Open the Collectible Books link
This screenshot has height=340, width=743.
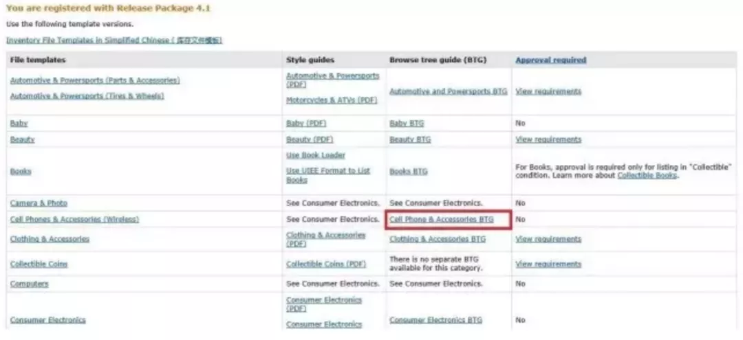(647, 176)
